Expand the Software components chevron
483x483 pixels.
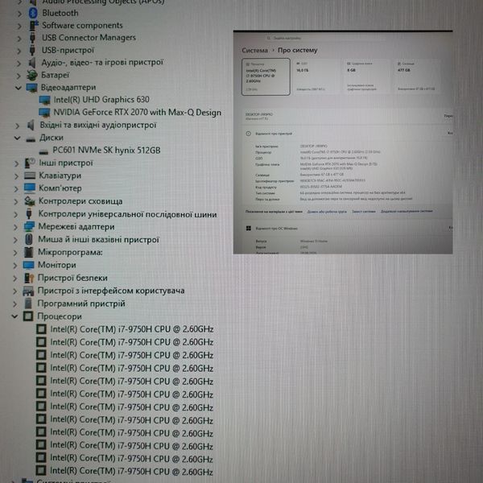pyautogui.click(x=19, y=27)
